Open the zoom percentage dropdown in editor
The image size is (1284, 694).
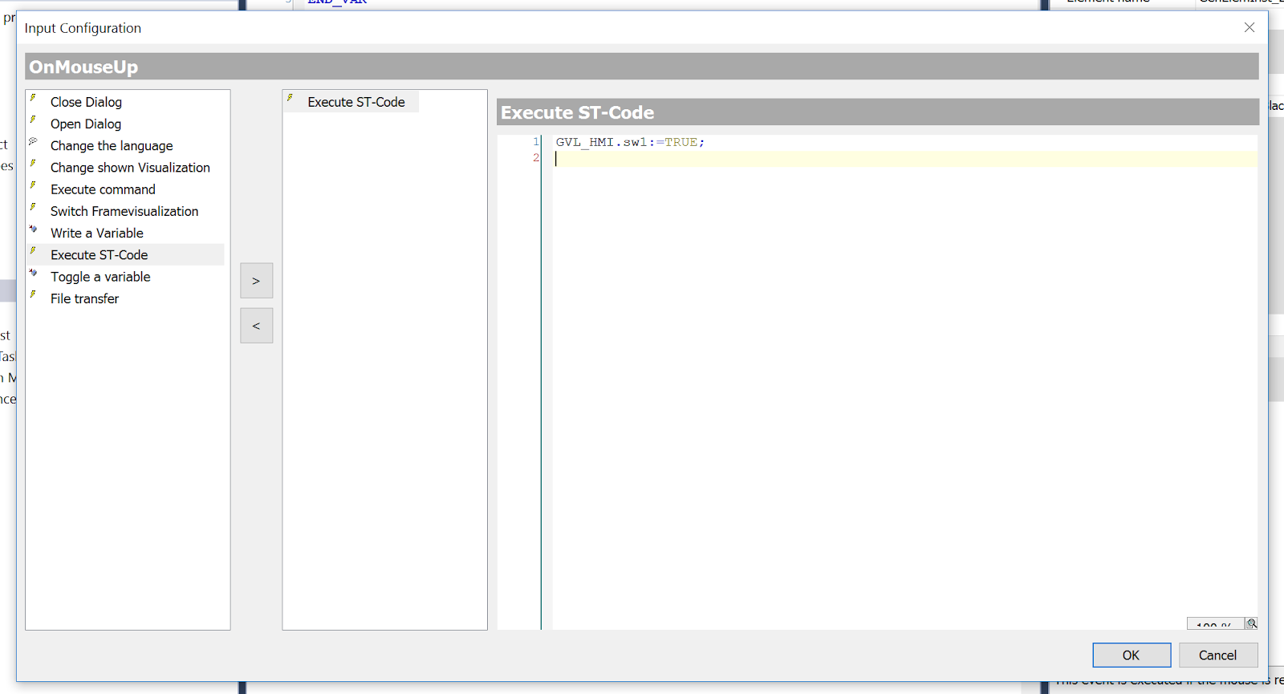[x=1215, y=624]
